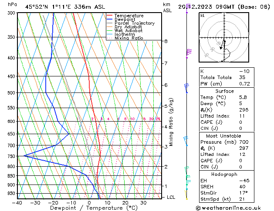Click the purple wind barb near 400 hPa
The image size is (274, 211).
(189, 53)
